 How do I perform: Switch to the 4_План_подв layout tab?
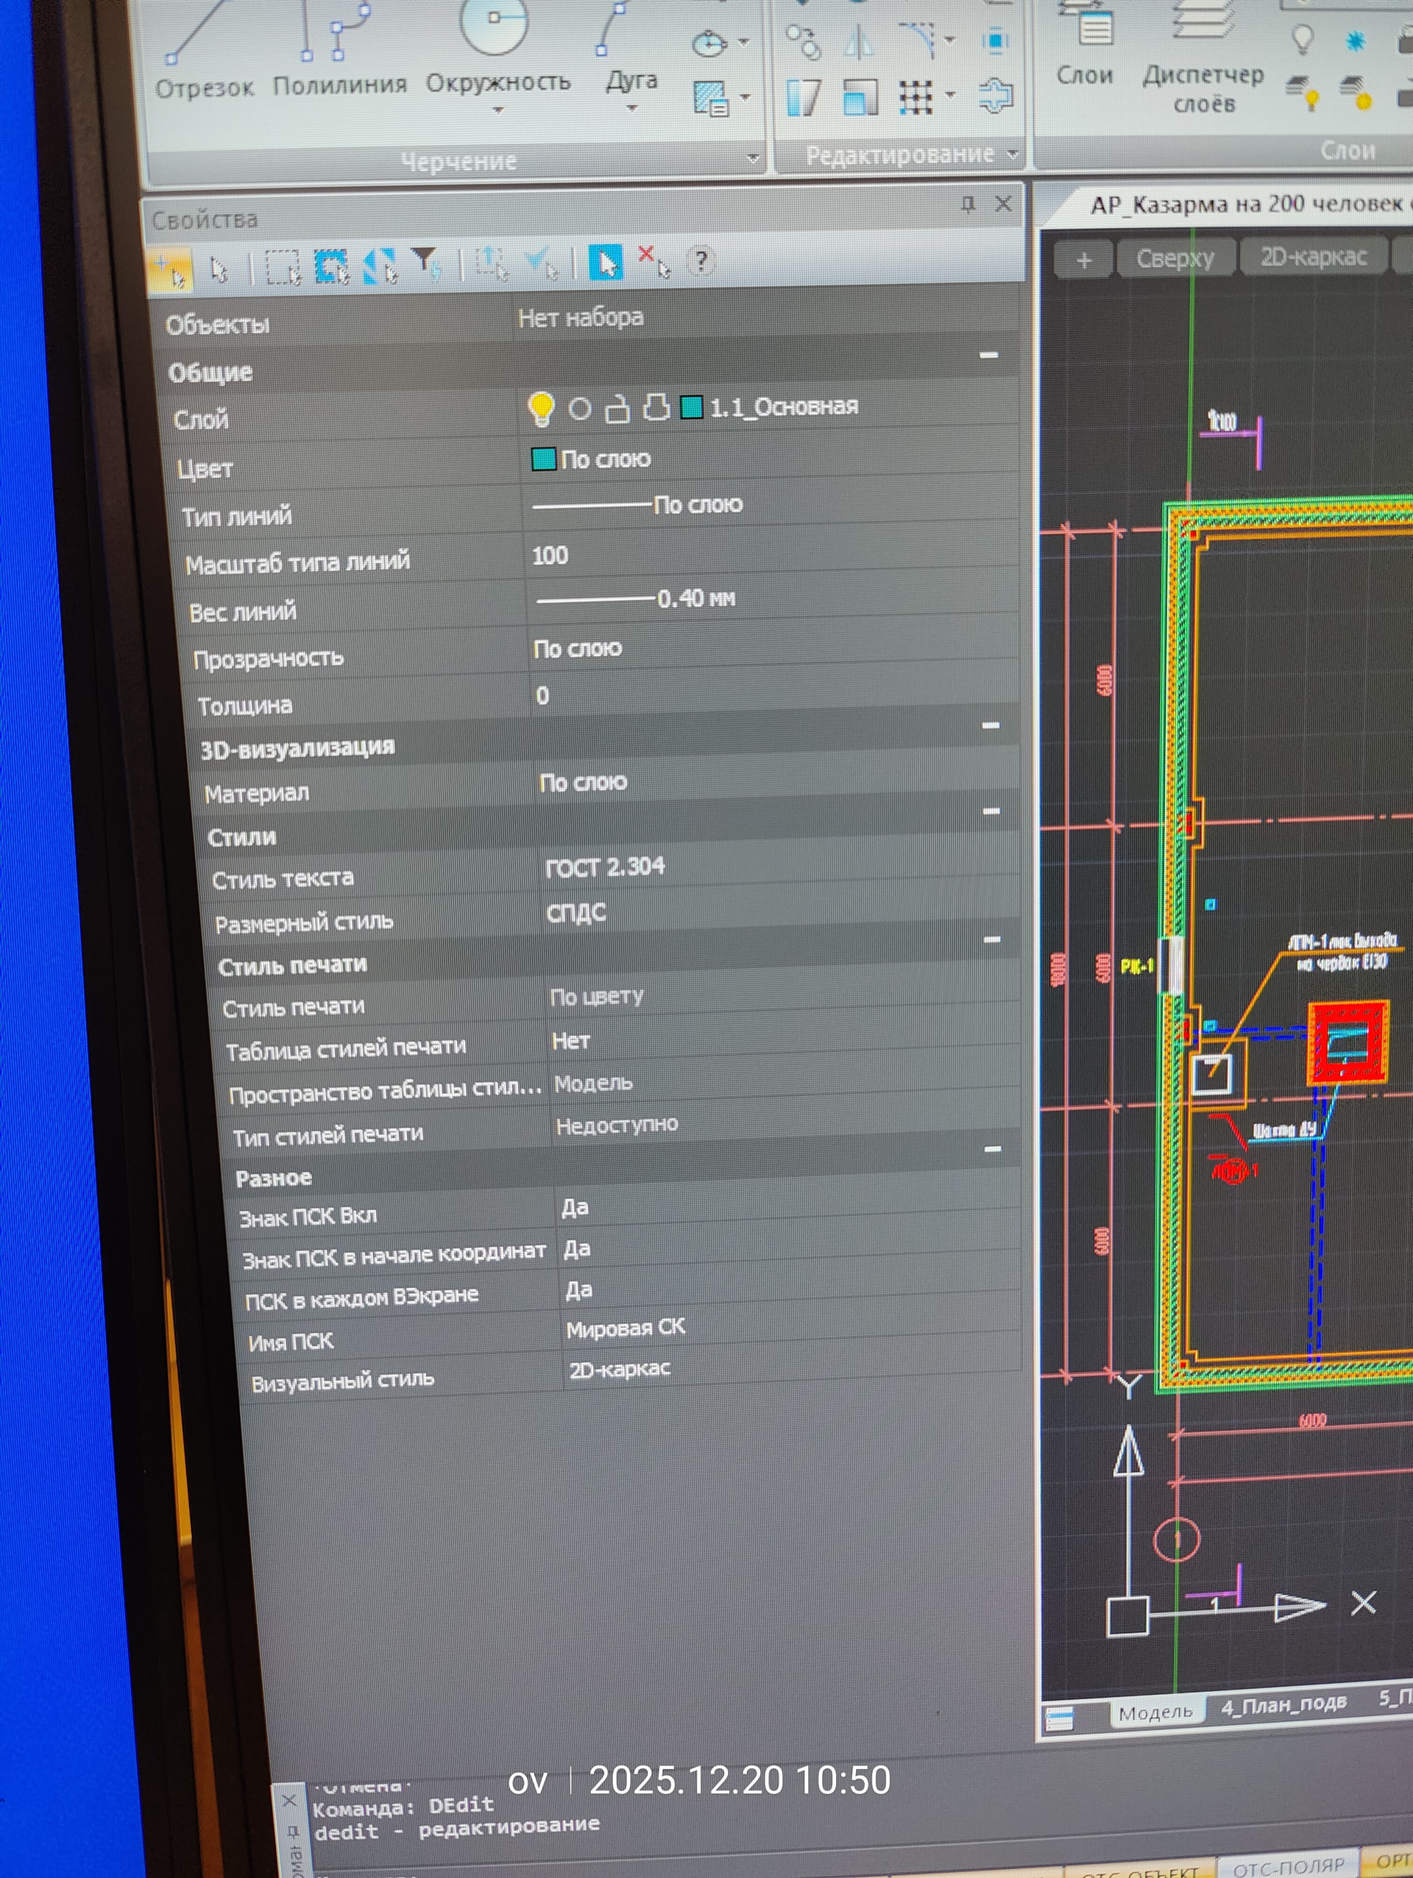pos(1283,1704)
